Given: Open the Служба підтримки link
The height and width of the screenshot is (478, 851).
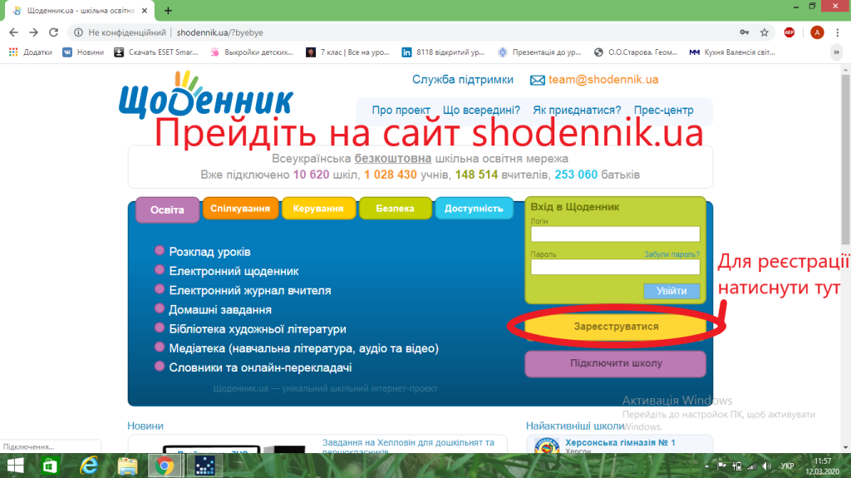Looking at the screenshot, I should click(x=462, y=80).
